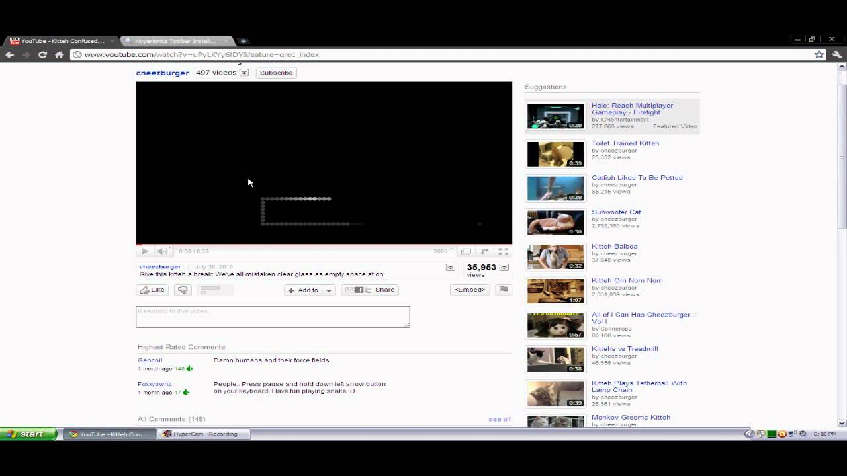Viewport: 847px width, 476px height.
Task: Click the video progress bar
Action: coord(324,245)
